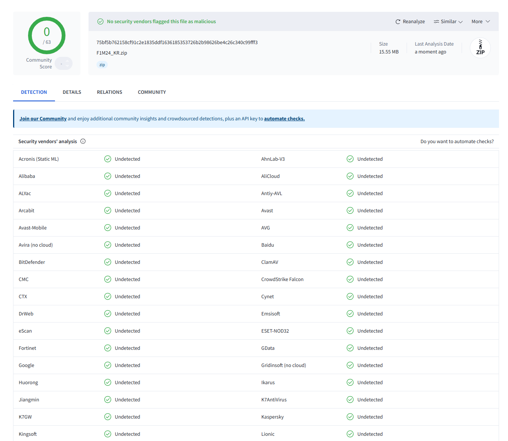Image resolution: width=508 pixels, height=441 pixels.
Task: Open the RELATIONS tab
Action: [110, 92]
